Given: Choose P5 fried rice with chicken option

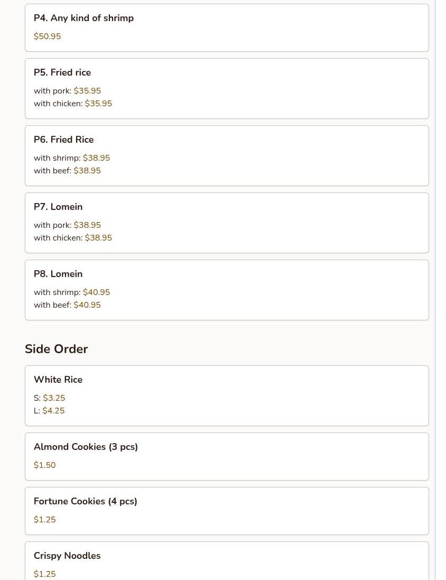Looking at the screenshot, I should pos(73,104).
